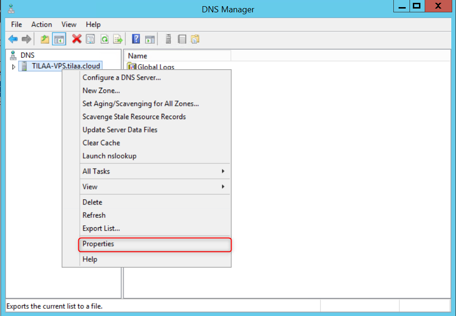
Task: Click the Global Logs folder icon
Action: pos(131,66)
